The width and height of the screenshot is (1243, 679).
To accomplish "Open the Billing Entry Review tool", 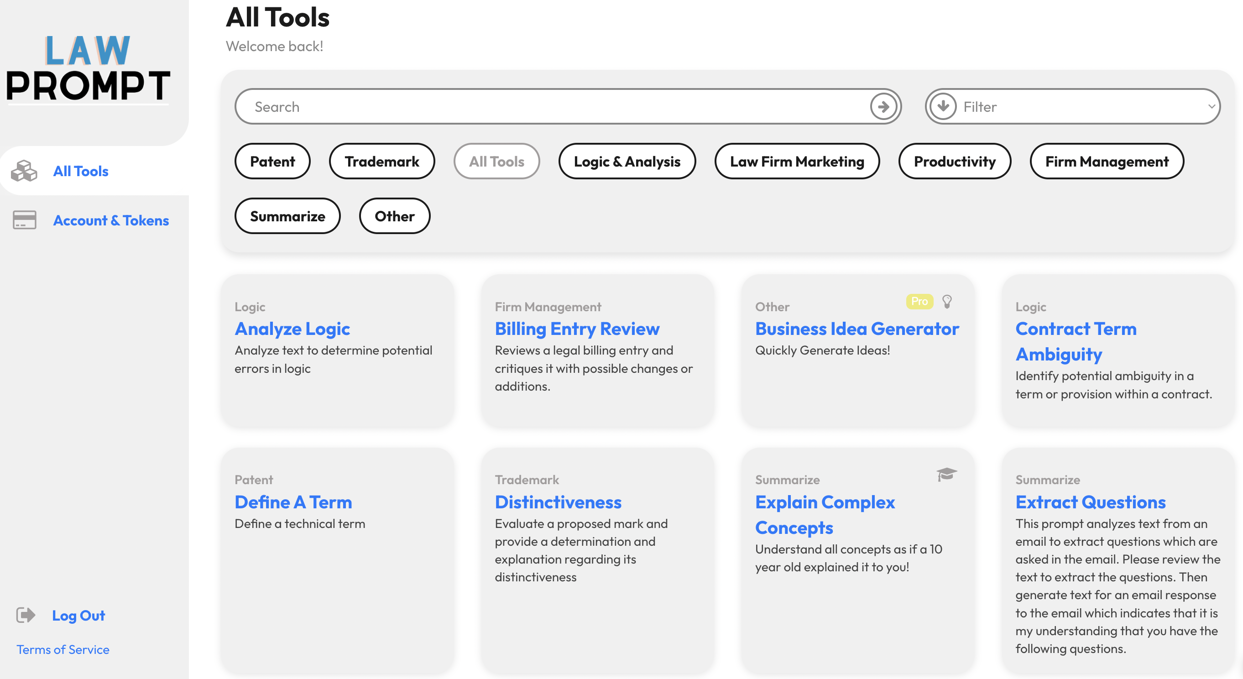I will pos(577,329).
